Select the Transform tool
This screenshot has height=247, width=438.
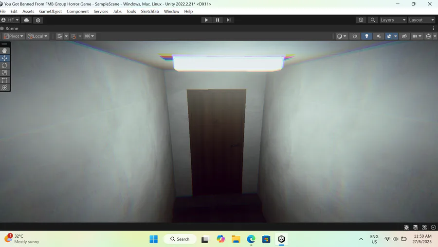pos(4,87)
